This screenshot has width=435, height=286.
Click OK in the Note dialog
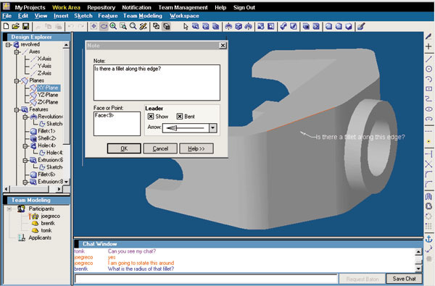(124, 148)
